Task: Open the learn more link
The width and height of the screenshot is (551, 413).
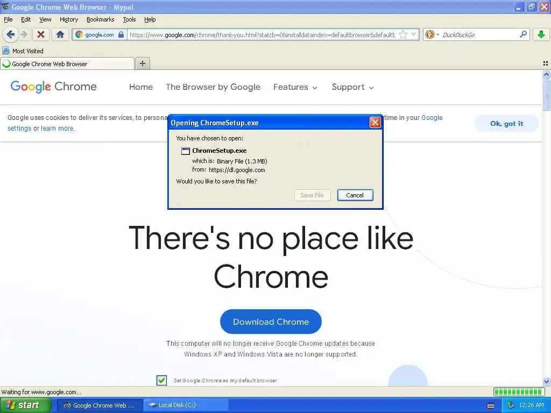Action: click(x=57, y=128)
